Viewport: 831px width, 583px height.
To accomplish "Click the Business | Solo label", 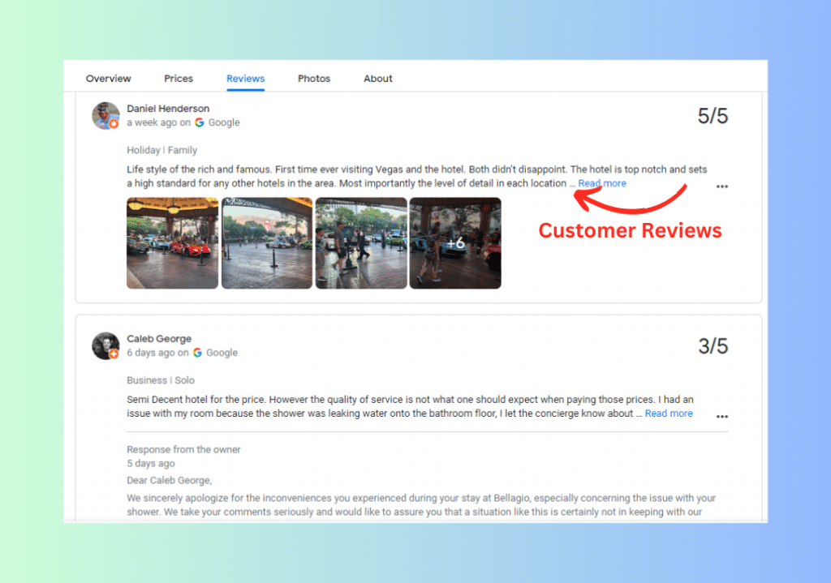I will coord(160,379).
